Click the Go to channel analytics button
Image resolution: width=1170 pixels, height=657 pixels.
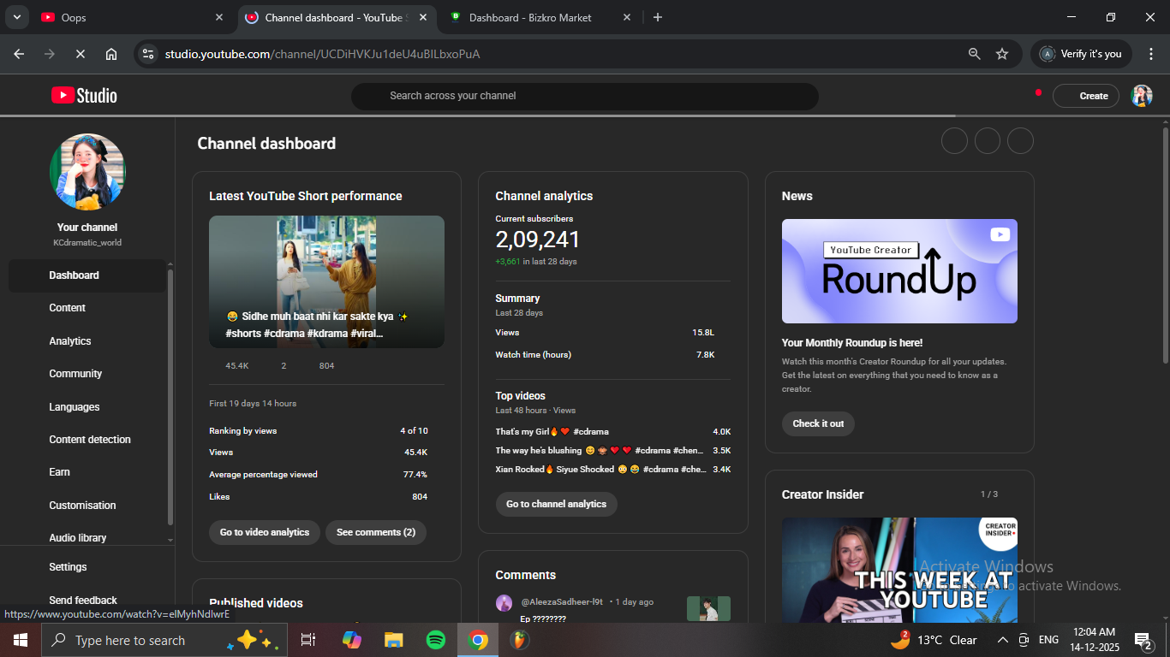556,504
